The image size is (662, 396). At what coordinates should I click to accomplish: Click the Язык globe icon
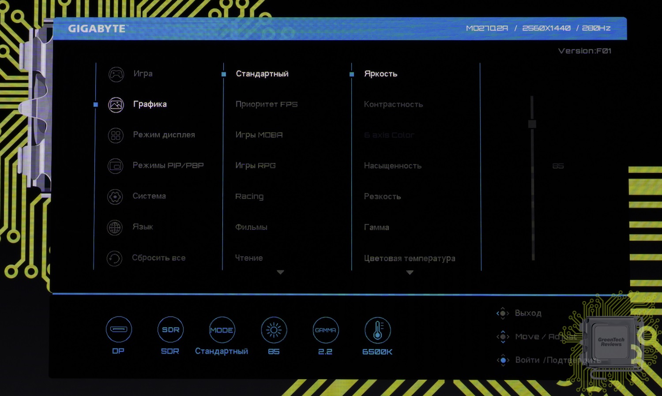click(x=115, y=228)
